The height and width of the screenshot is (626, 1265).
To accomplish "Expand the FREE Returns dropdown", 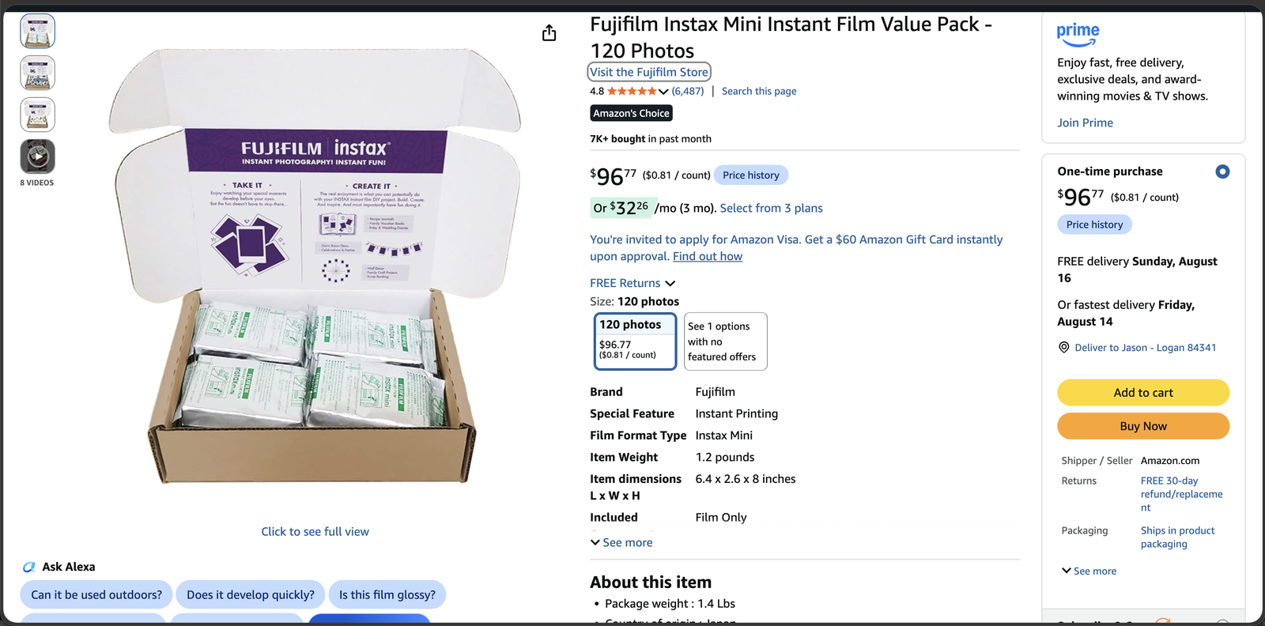I will pyautogui.click(x=632, y=283).
